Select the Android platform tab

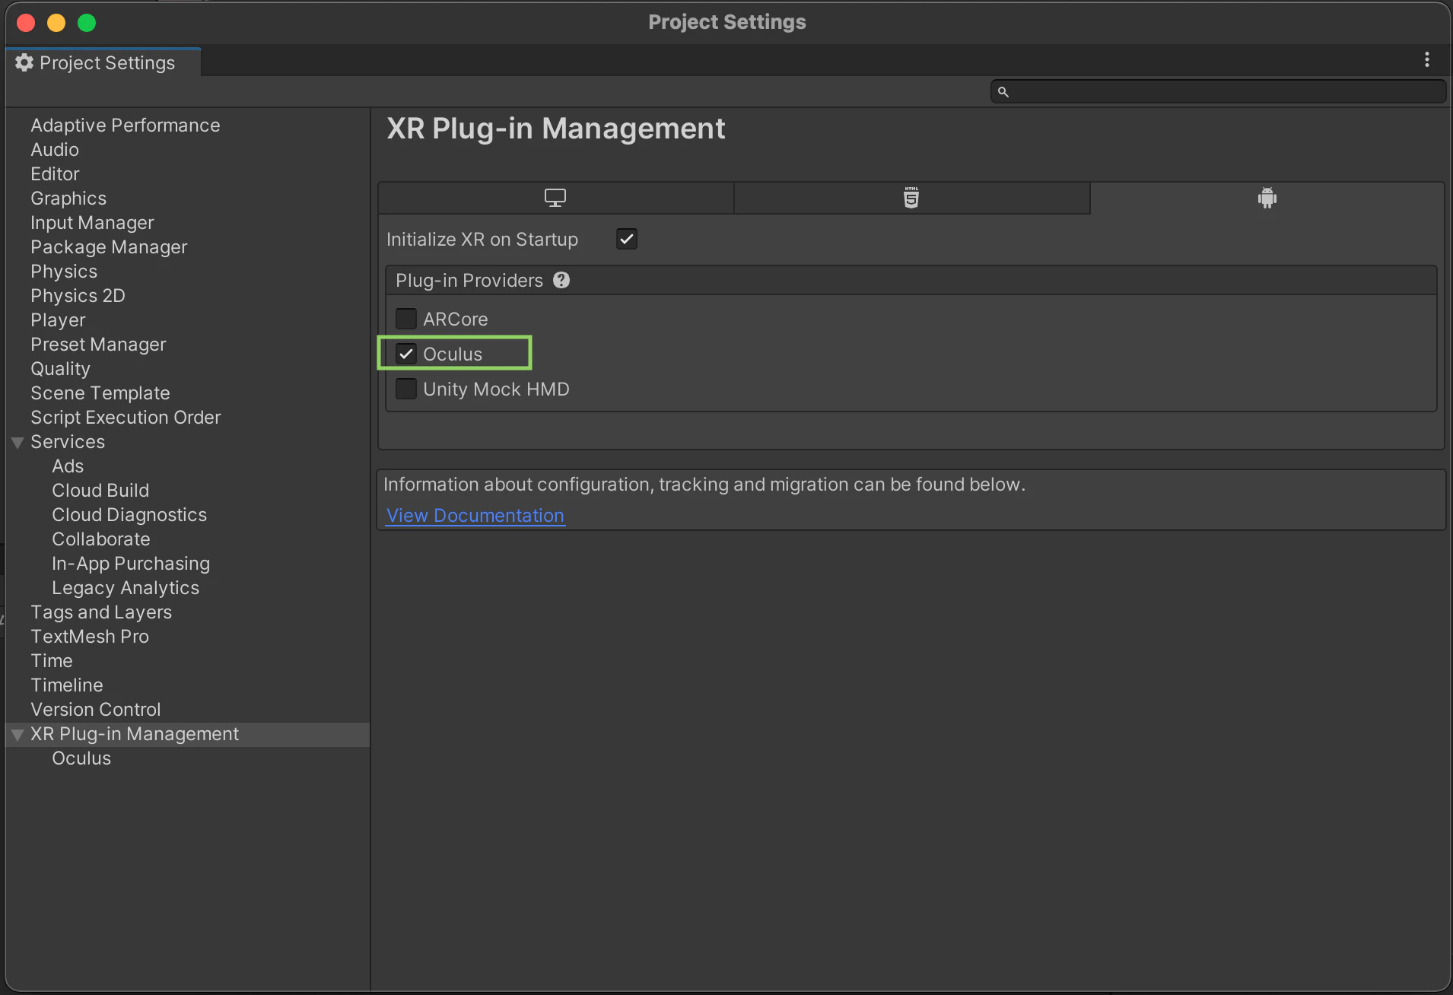coord(1267,198)
